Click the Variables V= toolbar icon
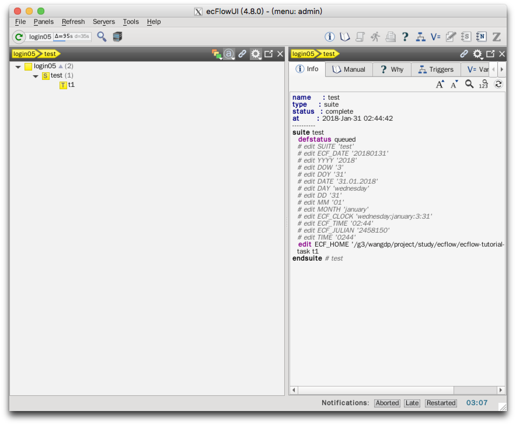Screen dimensions: 516x425 click(x=435, y=37)
